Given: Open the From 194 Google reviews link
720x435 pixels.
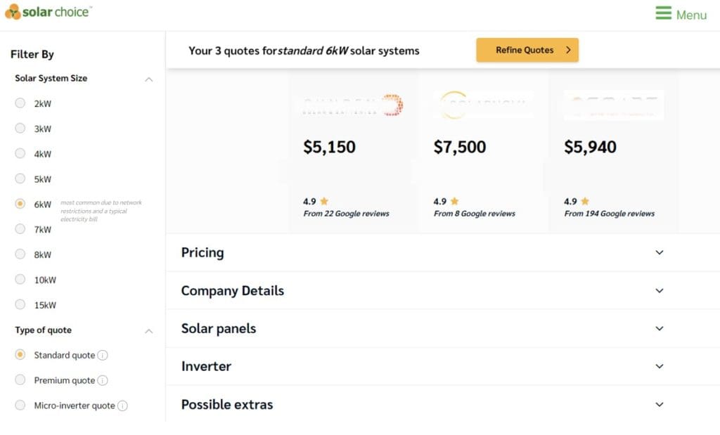Looking at the screenshot, I should (x=610, y=214).
